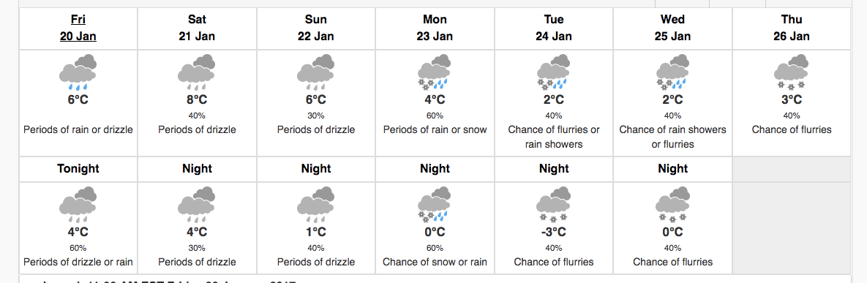
Task: Select the Sat 21 Jan column header
Action: coord(197,29)
